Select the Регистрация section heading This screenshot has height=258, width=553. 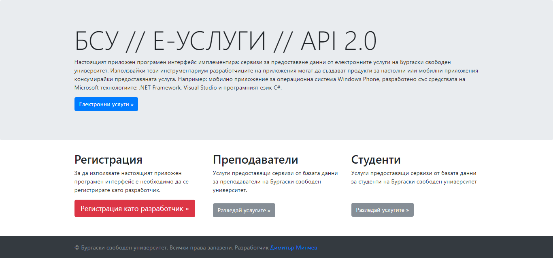108,159
